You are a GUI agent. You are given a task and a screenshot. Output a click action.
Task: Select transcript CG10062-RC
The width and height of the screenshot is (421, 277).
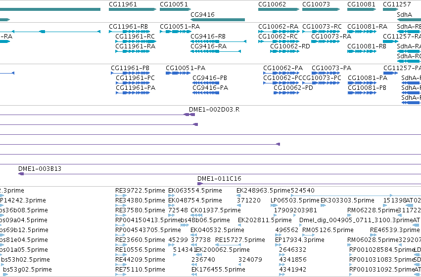[x=279, y=41]
